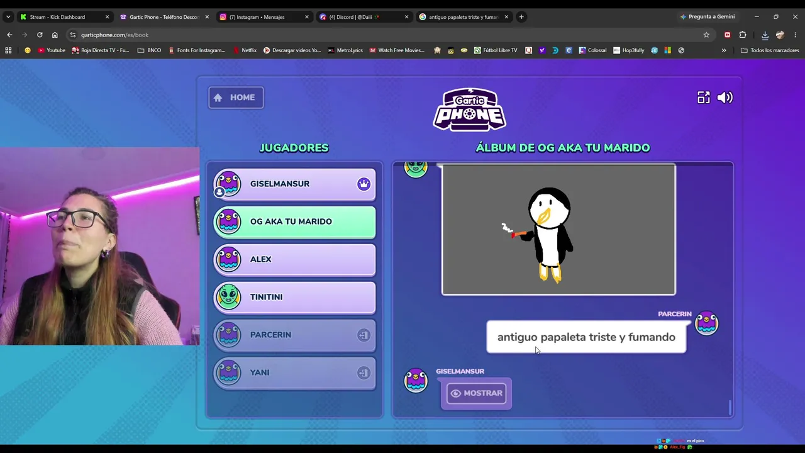Select player TINITINI in the list
This screenshot has width=805, height=453.
(x=294, y=297)
